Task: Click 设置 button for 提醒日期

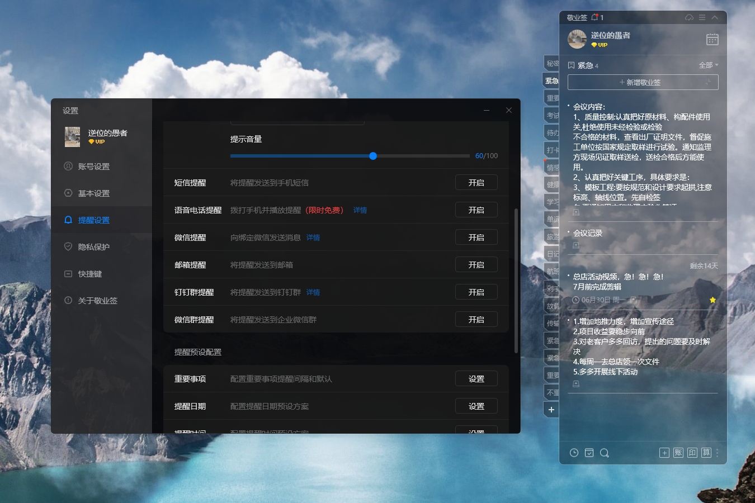Action: 476,406
